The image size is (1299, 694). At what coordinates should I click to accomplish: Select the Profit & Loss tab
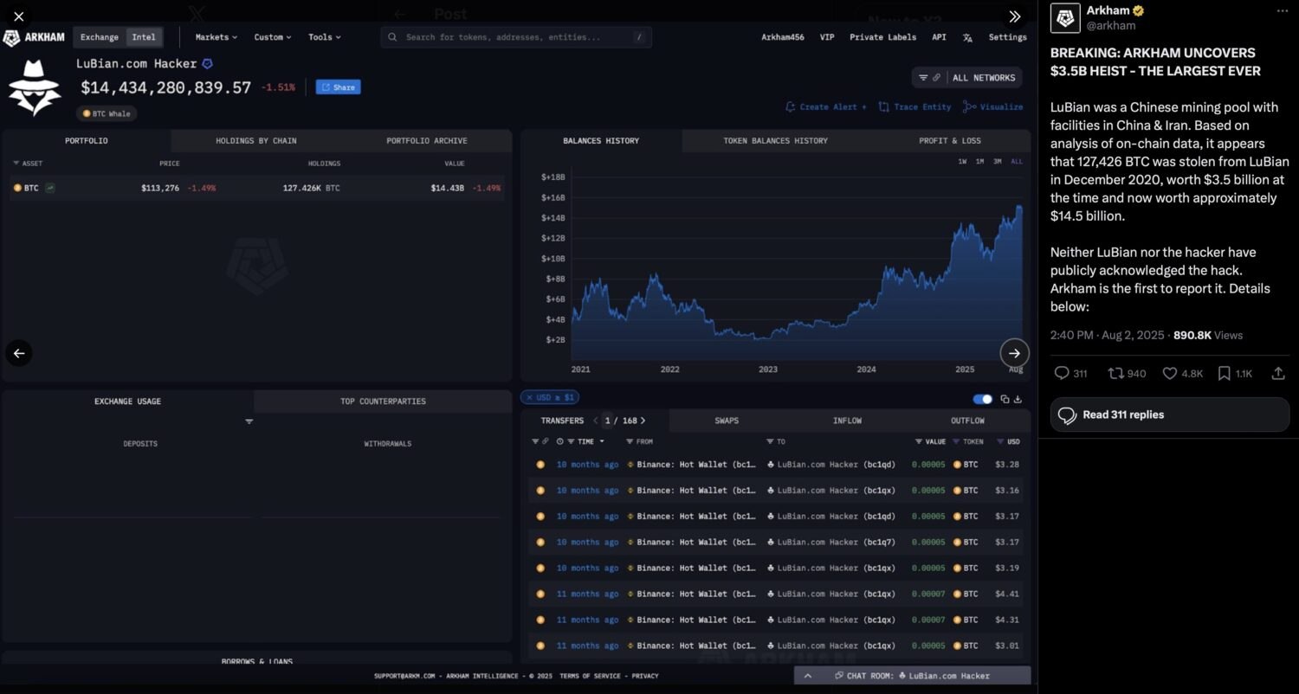(x=949, y=140)
